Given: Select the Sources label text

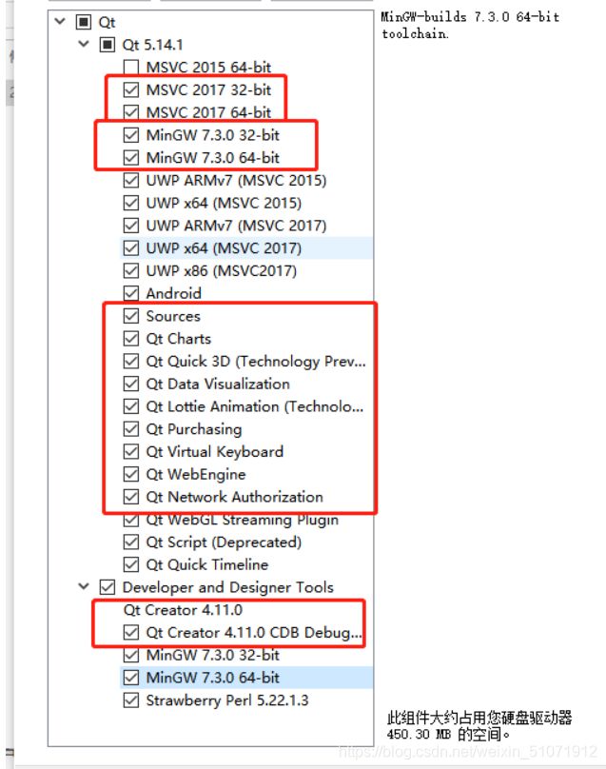Looking at the screenshot, I should tap(173, 316).
